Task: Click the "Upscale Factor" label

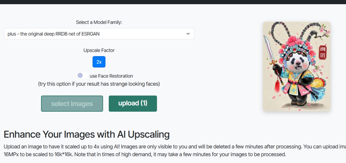Action: point(99,50)
